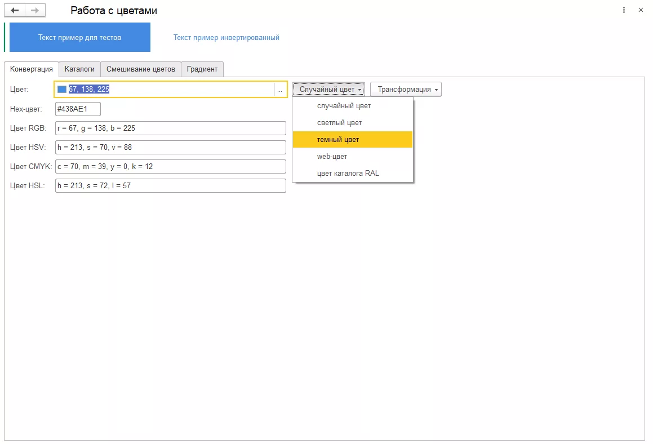Screen dimensions: 653x444
Task: Focus the Hex-цвет input field
Action: pyautogui.click(x=78, y=109)
